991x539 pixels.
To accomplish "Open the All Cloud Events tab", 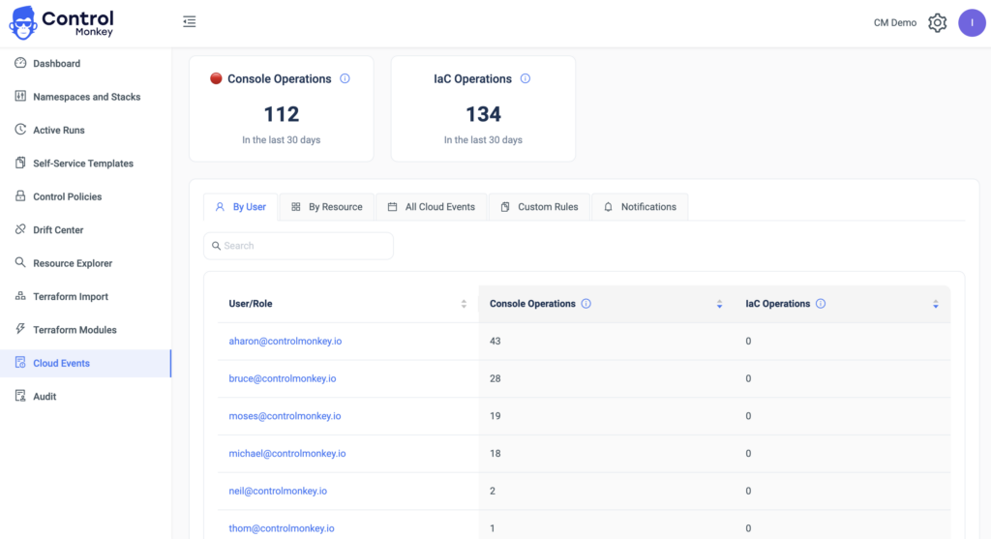I will [x=432, y=207].
